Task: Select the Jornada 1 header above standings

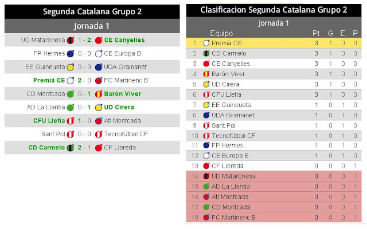Action: (274, 23)
